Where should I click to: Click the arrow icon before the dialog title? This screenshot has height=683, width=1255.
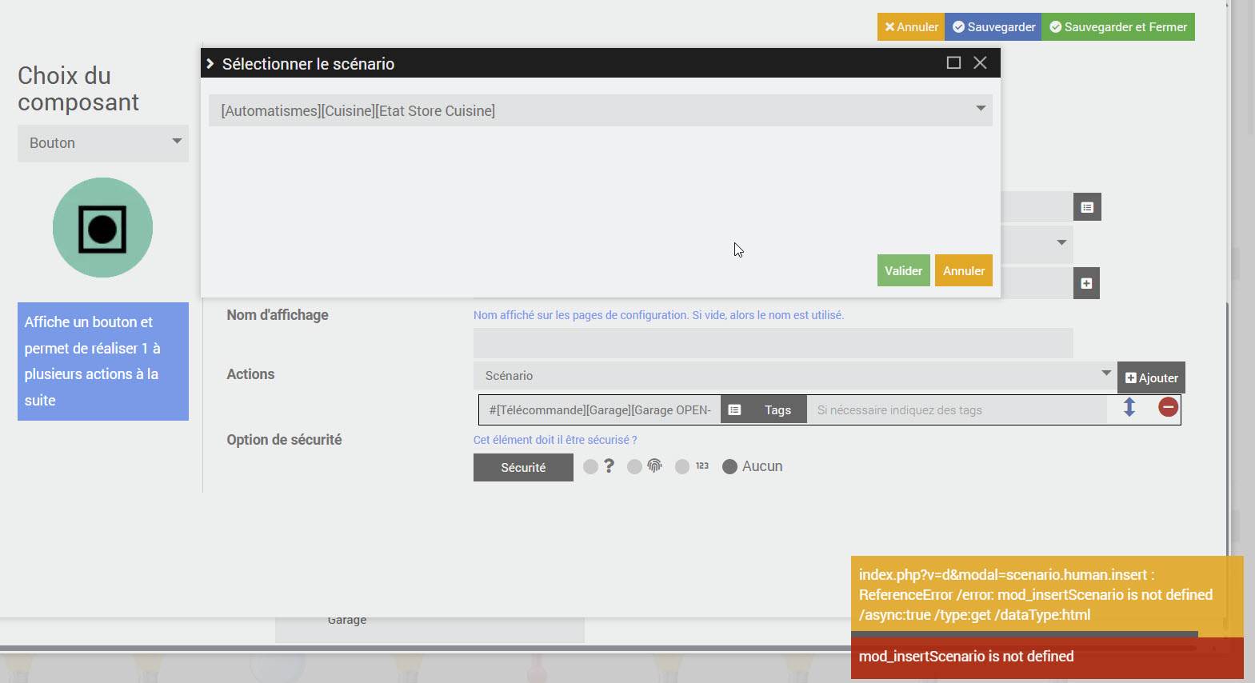[x=210, y=63]
